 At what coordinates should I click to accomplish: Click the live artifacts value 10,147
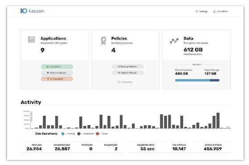point(179,149)
